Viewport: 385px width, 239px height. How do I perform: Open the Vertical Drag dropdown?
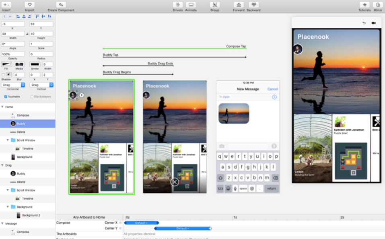tap(41, 85)
